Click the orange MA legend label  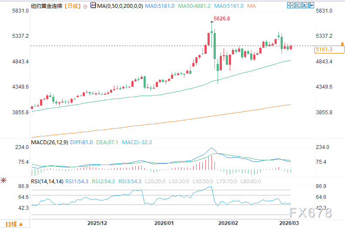(x=251, y=6)
